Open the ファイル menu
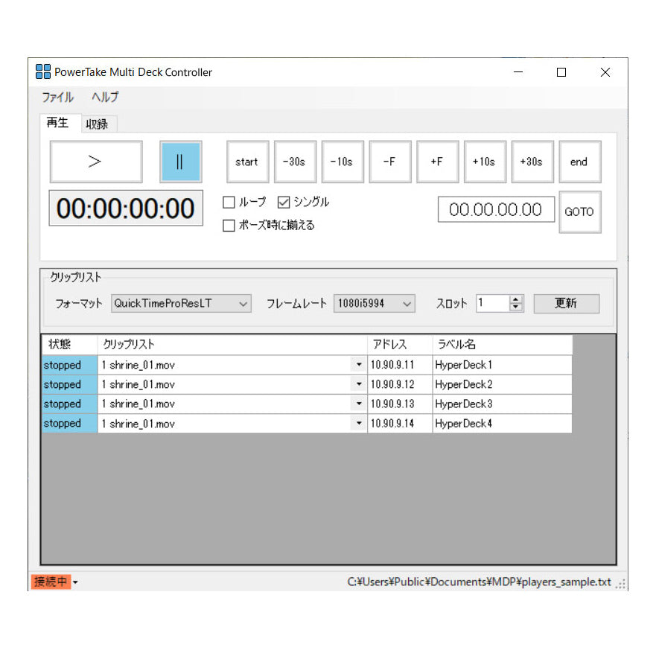656x656 pixels. pyautogui.click(x=57, y=97)
